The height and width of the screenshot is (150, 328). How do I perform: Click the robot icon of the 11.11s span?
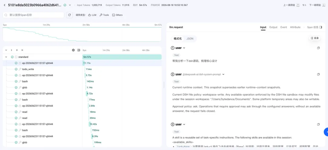coord(20,63)
